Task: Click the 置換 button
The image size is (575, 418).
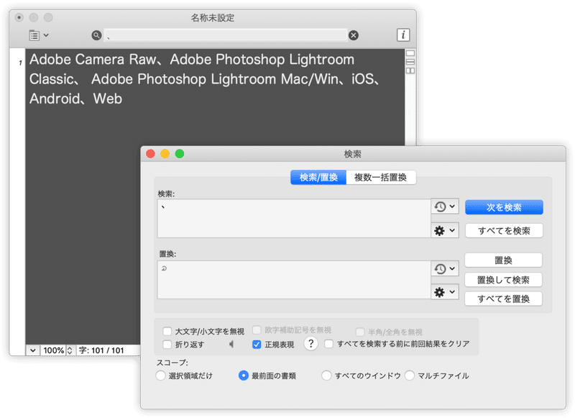Action: 503,260
